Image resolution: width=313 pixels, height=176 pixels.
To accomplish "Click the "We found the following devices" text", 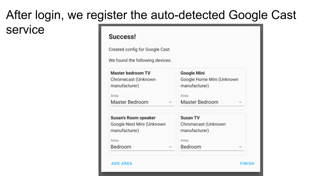I will [140, 60].
